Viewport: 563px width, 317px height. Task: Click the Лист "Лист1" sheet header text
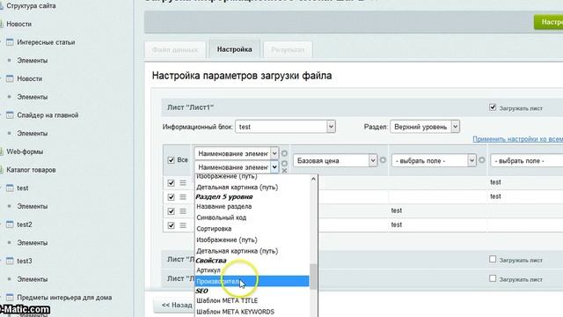[190, 107]
